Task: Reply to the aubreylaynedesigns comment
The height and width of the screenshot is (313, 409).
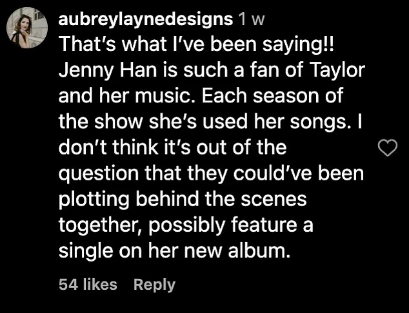Action: (154, 284)
